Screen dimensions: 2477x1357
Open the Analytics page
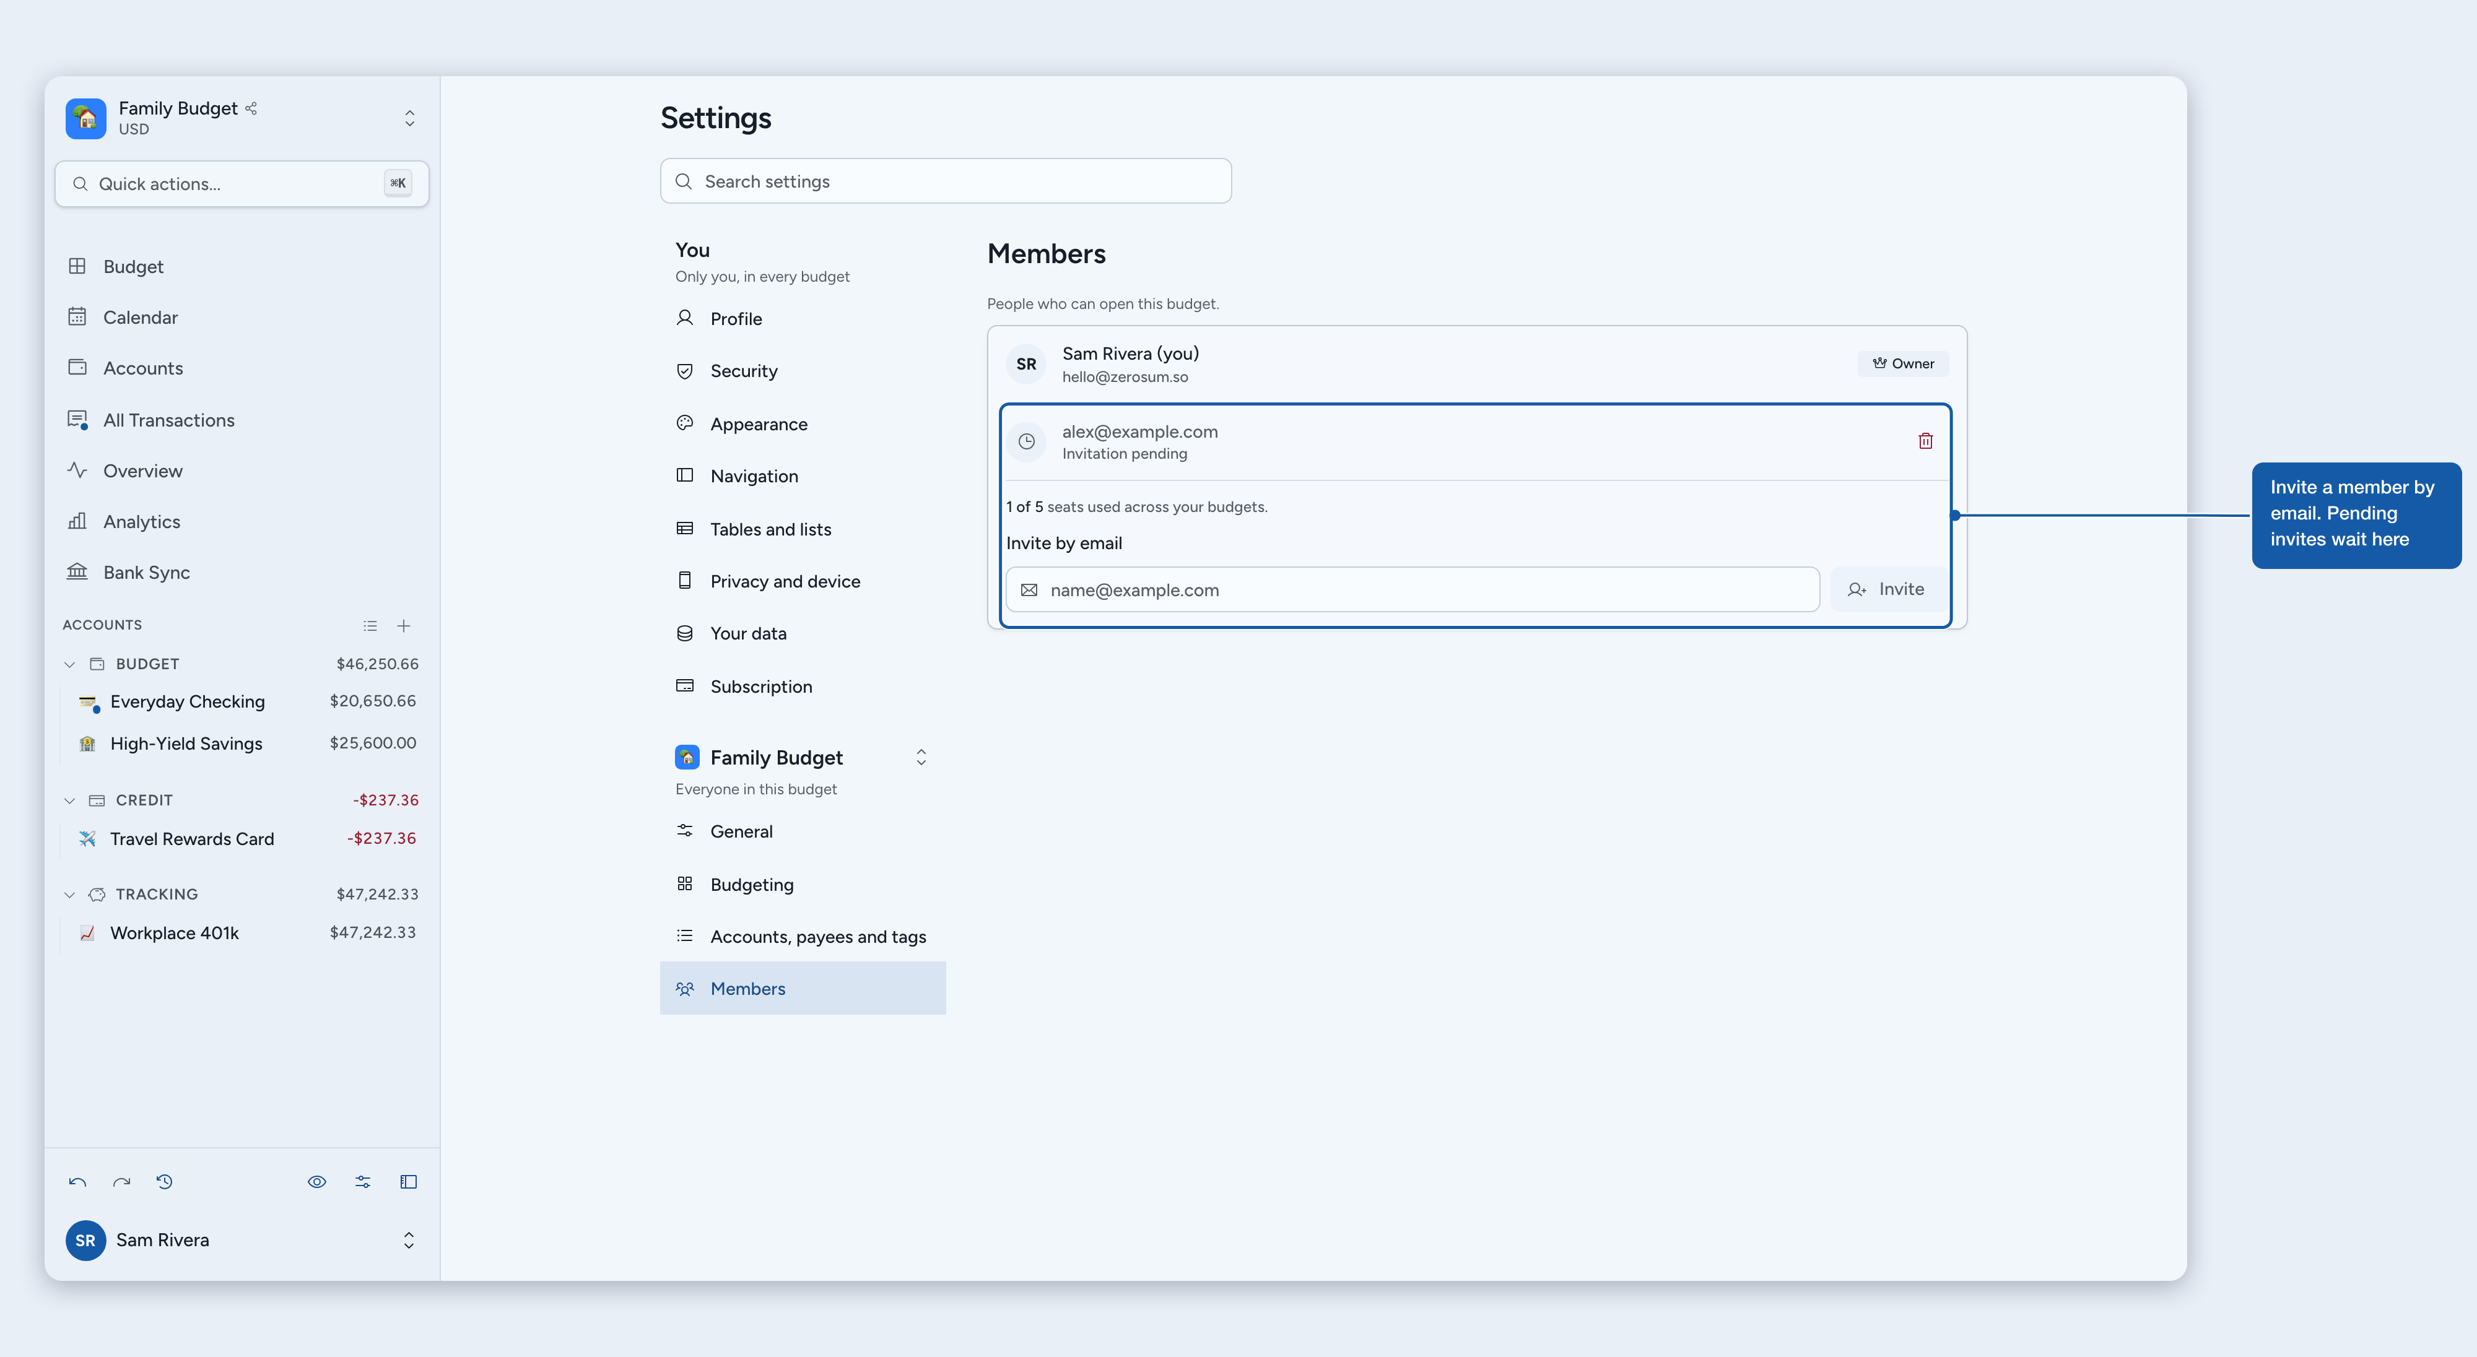242,522
